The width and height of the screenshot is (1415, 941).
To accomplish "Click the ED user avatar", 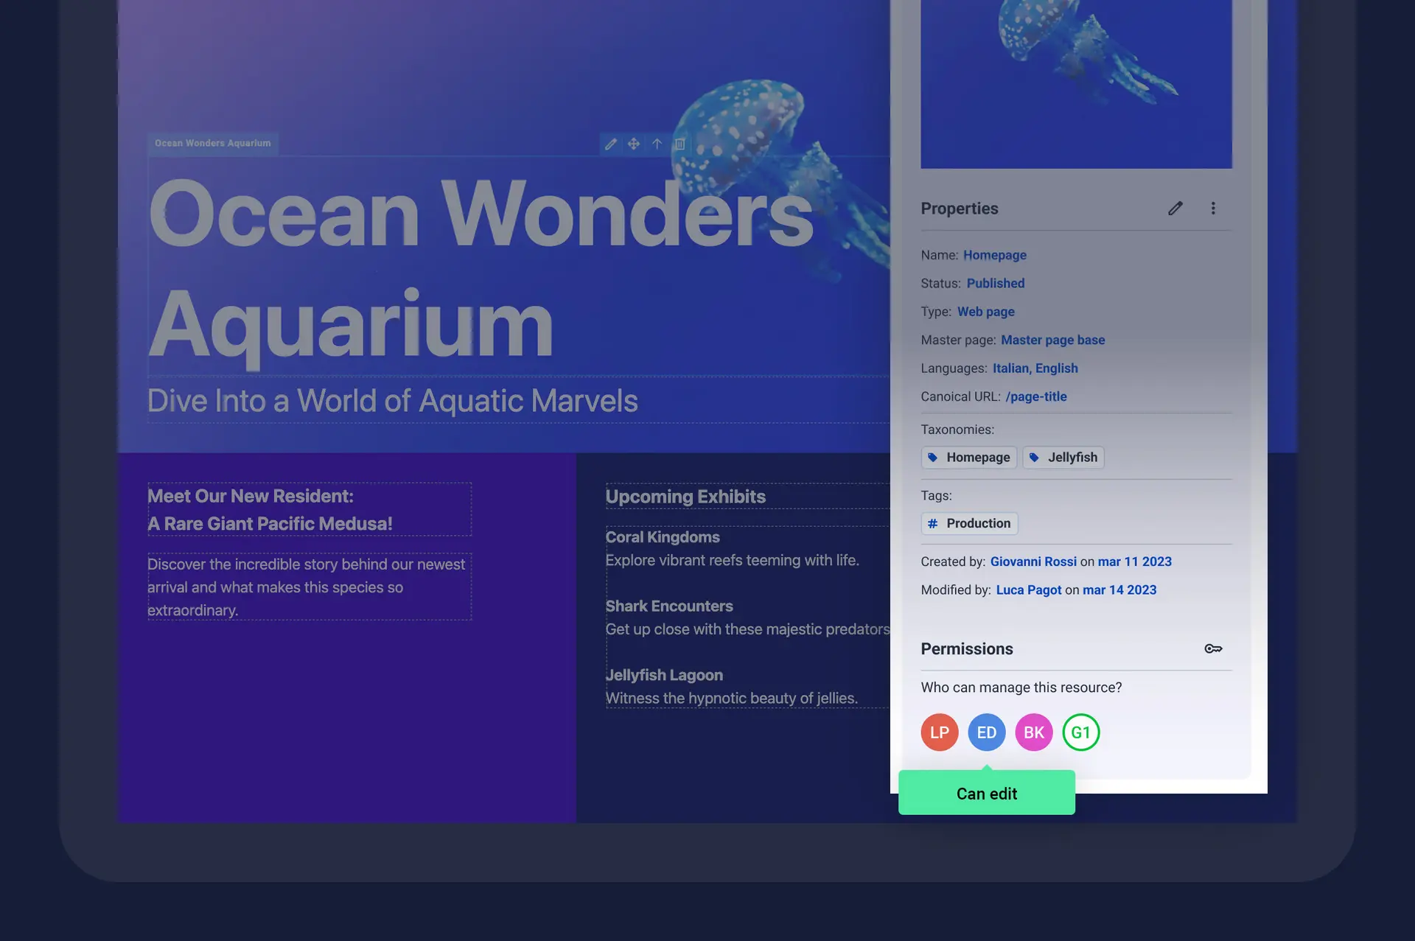I will 987,732.
